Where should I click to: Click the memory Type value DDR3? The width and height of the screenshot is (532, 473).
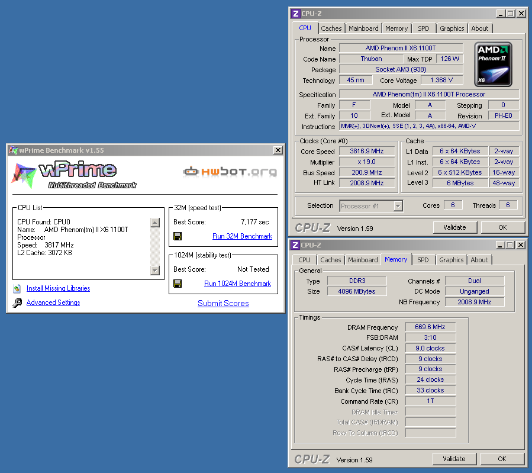pos(357,281)
